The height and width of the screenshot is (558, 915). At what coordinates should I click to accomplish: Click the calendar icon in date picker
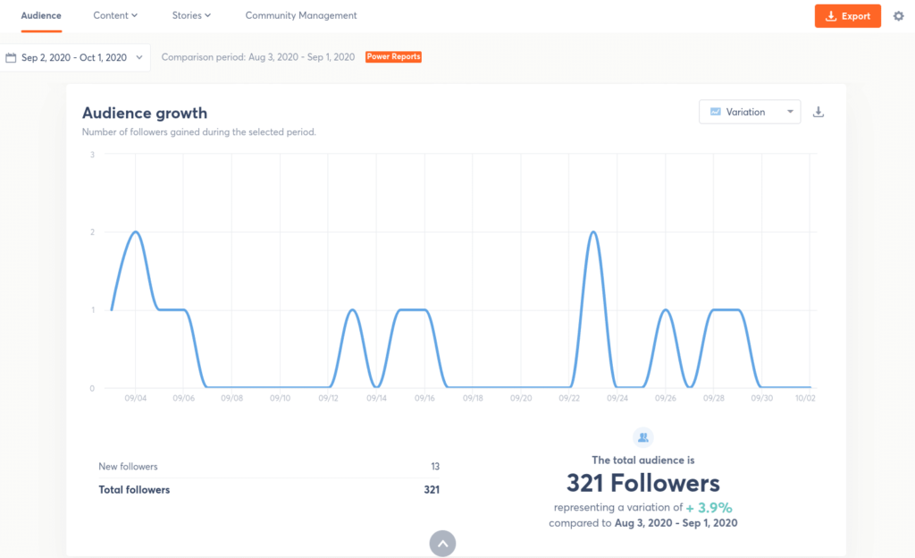[x=11, y=57]
